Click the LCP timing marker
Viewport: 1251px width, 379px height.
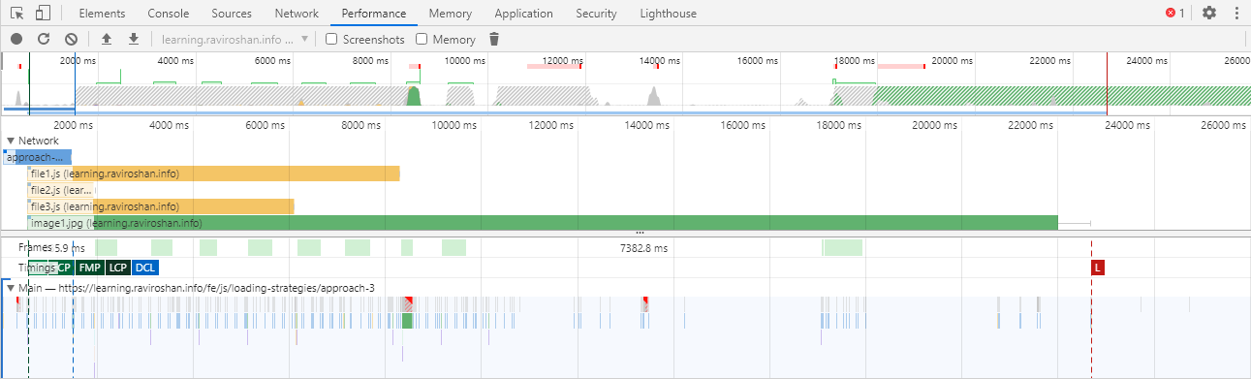[x=117, y=268]
